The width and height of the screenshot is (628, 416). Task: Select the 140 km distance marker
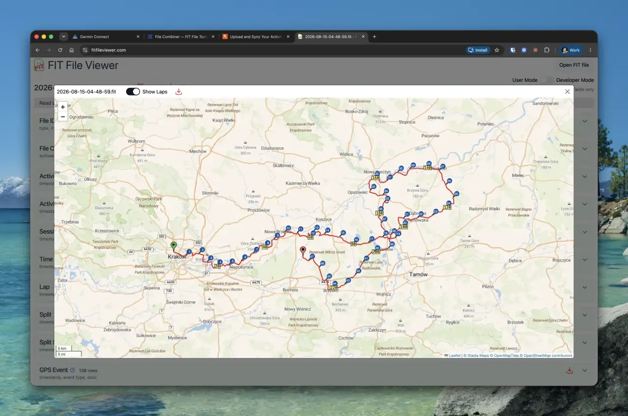click(427, 168)
